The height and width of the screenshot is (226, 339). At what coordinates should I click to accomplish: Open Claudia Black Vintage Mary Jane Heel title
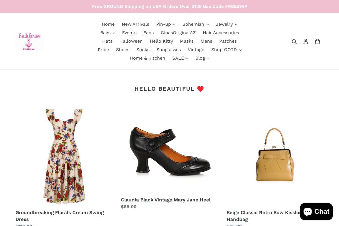pos(166,200)
